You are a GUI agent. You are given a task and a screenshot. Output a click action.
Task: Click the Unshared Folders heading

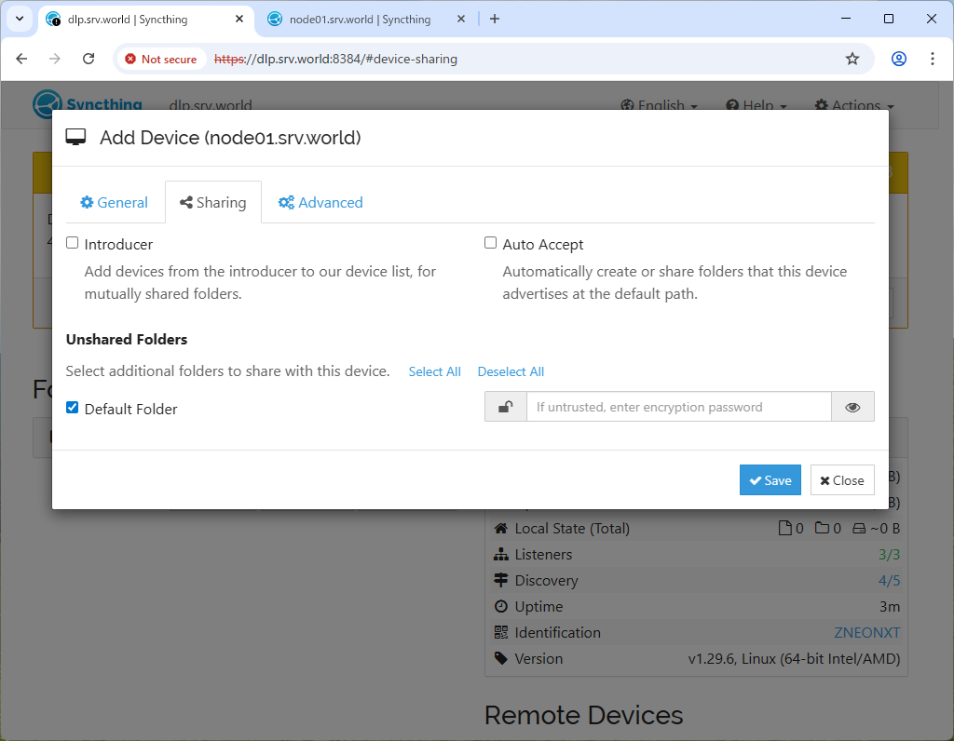pyautogui.click(x=127, y=339)
